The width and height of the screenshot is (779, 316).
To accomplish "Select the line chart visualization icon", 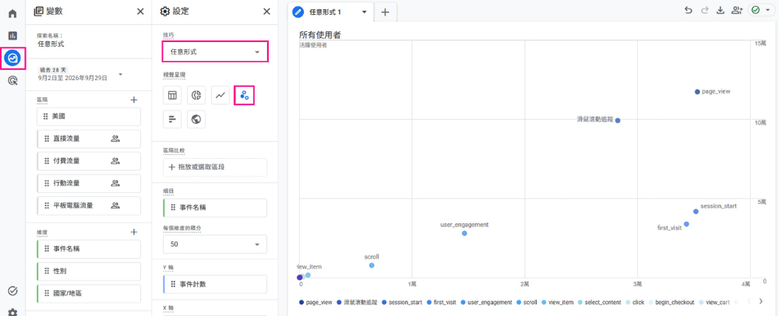I will (220, 95).
